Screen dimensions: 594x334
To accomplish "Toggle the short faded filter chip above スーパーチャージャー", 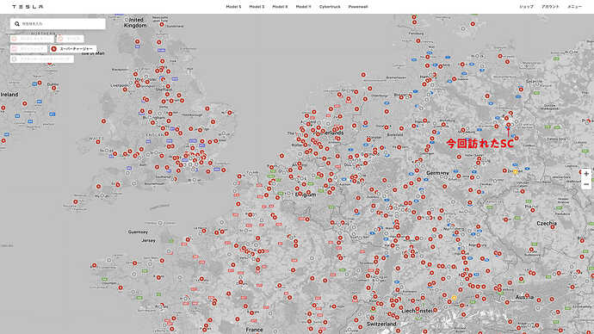I will click(x=70, y=39).
